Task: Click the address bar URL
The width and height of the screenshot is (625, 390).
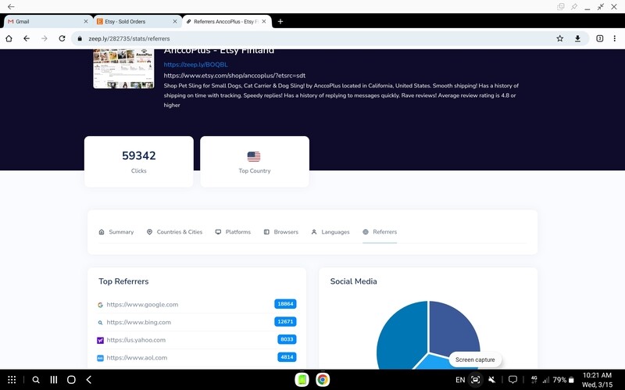Action: point(129,38)
